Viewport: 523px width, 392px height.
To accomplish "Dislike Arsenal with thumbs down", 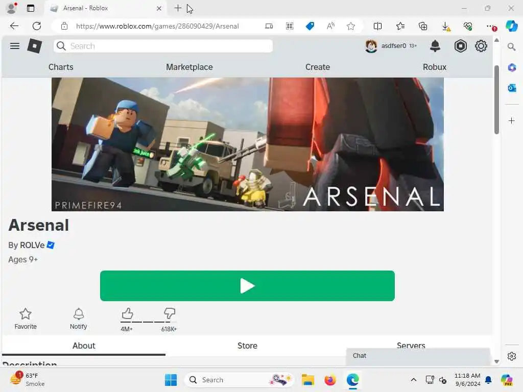I will point(170,314).
